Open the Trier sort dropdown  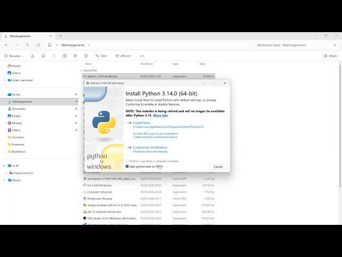click(x=102, y=56)
